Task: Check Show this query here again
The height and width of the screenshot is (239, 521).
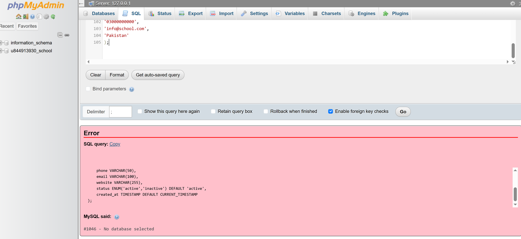Action: [x=140, y=111]
